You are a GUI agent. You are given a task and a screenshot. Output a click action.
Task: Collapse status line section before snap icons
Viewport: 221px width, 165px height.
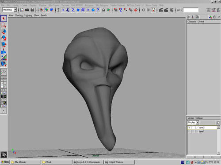click(x=112, y=10)
